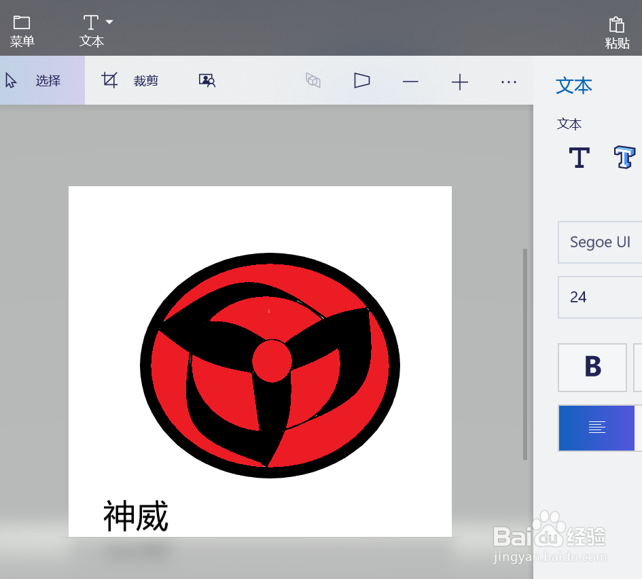Zoom in with the plus icon
Viewport: 642px width, 579px height.
[x=460, y=81]
